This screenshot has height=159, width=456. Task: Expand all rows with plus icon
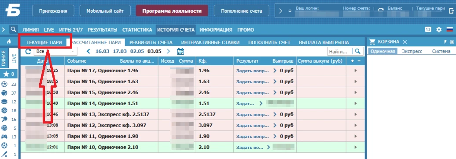(353, 61)
